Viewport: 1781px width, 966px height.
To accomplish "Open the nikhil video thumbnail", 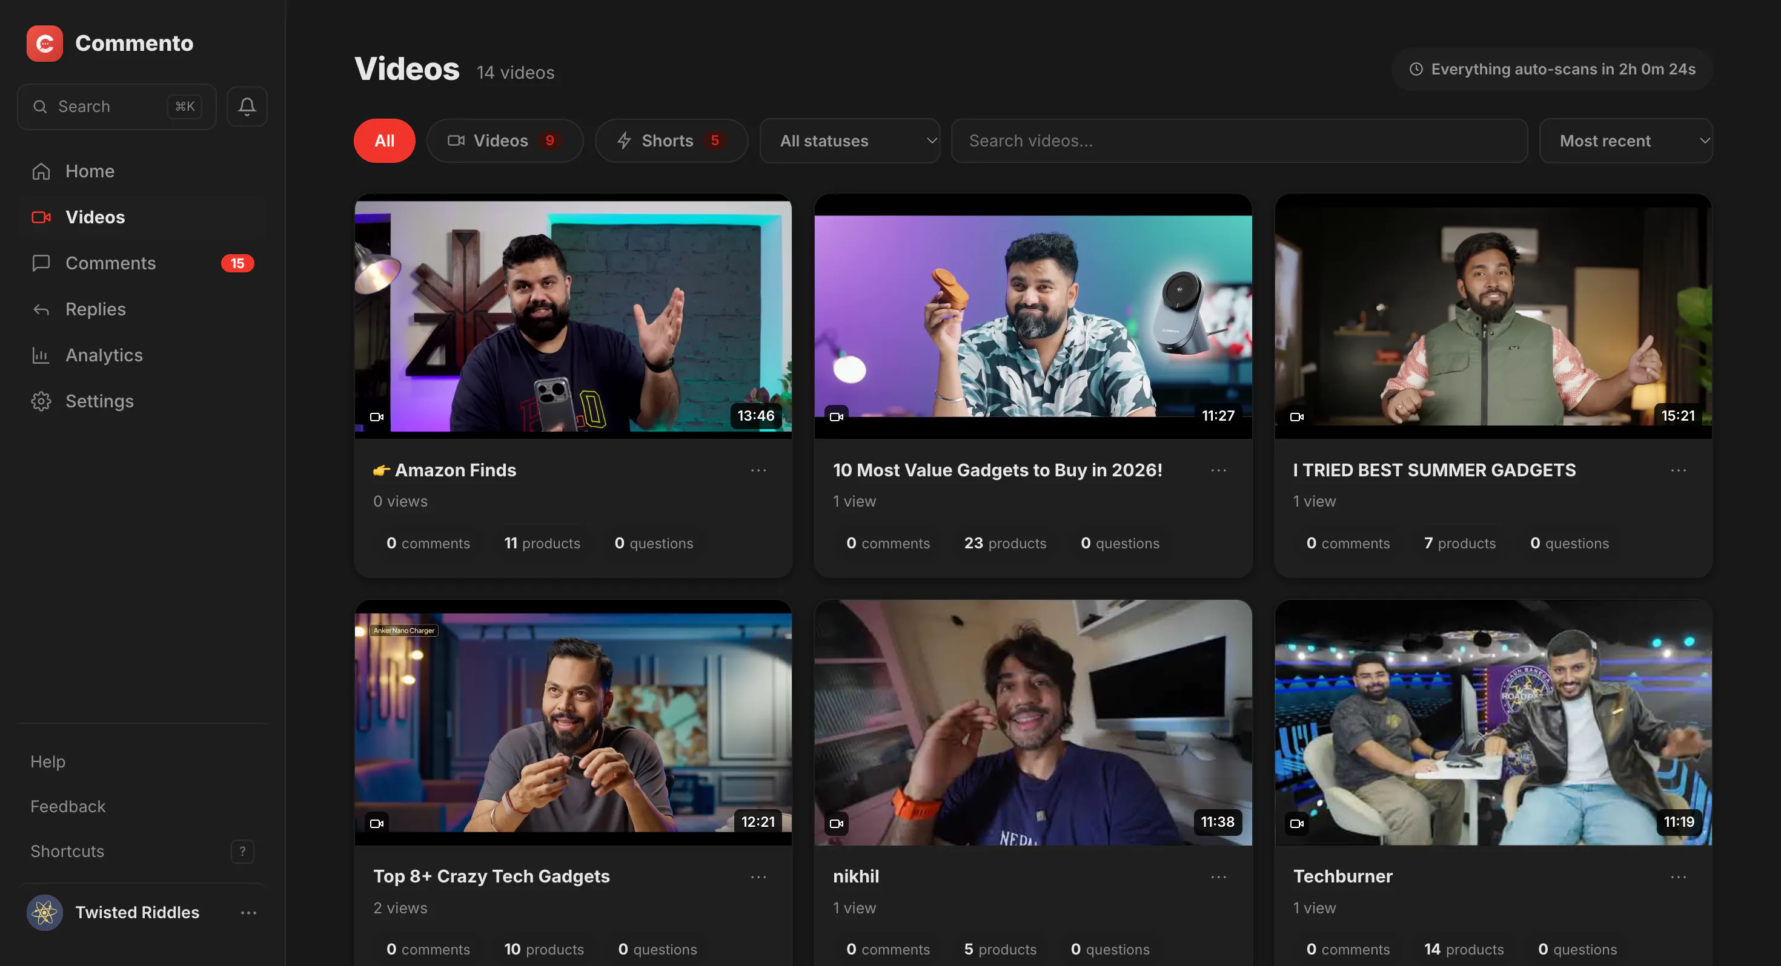I will [x=1033, y=723].
